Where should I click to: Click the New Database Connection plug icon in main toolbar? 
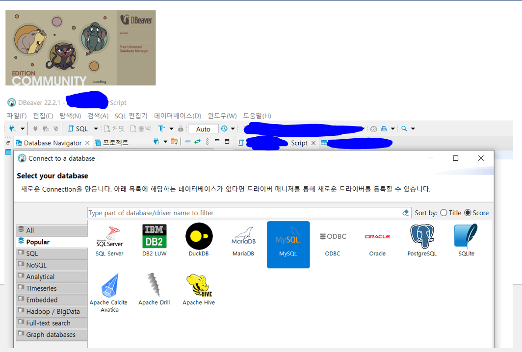(13, 128)
